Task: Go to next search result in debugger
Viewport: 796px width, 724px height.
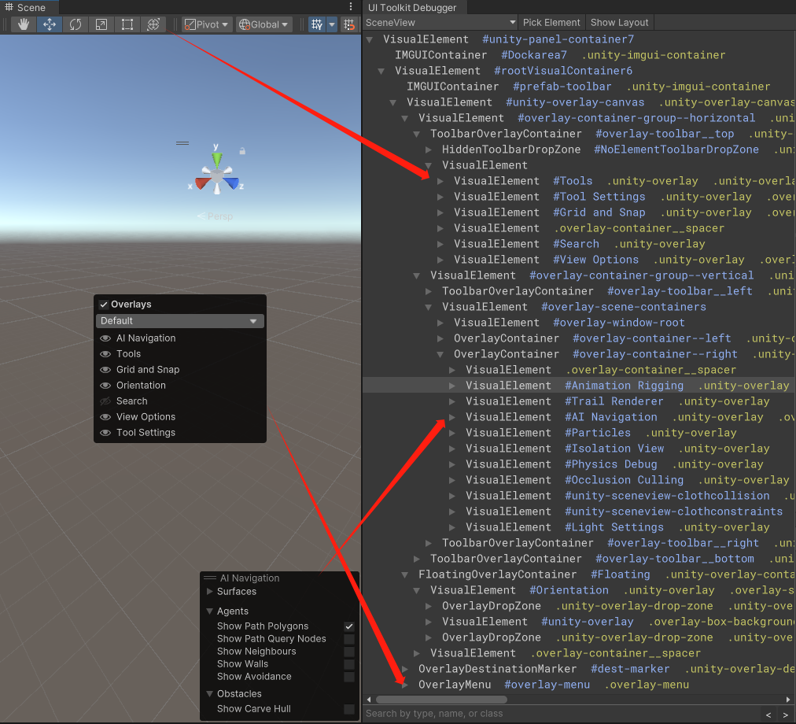Action: pyautogui.click(x=785, y=715)
